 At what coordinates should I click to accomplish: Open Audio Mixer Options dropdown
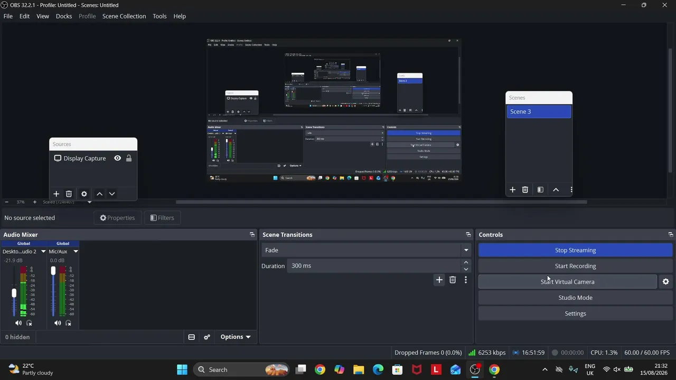(x=236, y=337)
